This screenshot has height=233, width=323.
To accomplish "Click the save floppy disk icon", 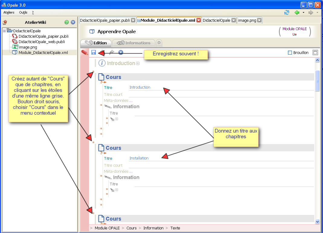I will pos(94,52).
